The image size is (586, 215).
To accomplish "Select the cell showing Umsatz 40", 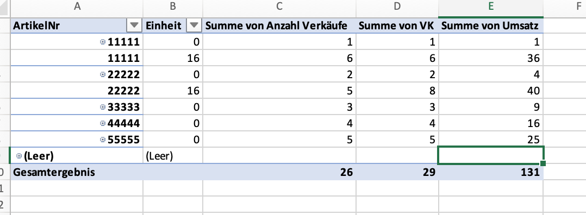I will [491, 91].
